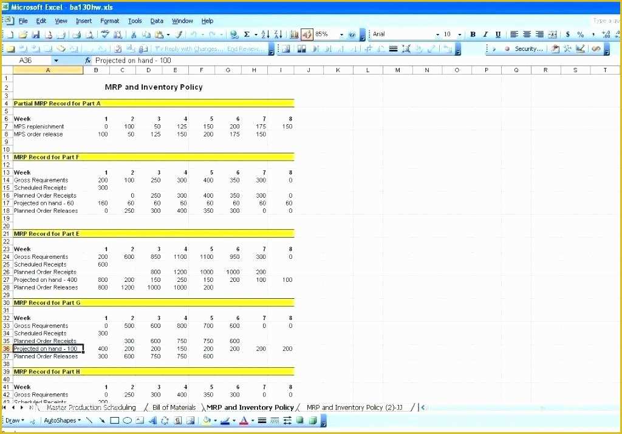The height and width of the screenshot is (434, 622).
Task: Open the Window menu
Action: click(x=182, y=21)
